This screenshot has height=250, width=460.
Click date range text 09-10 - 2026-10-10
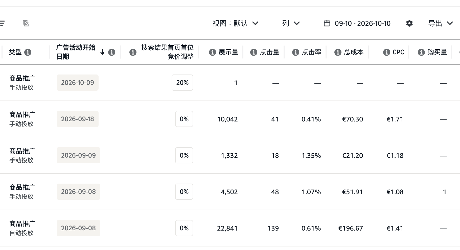coord(362,23)
